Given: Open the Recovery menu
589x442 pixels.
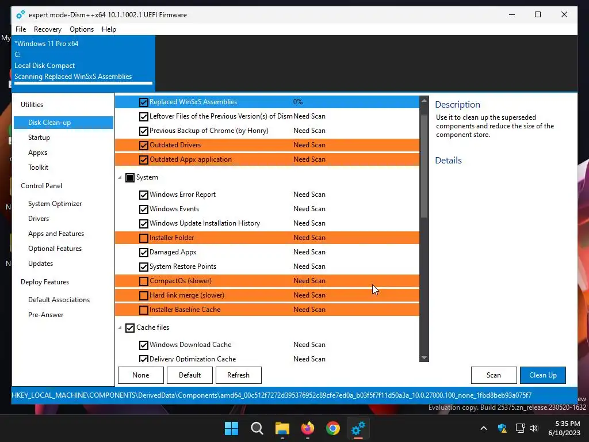Looking at the screenshot, I should (x=48, y=29).
